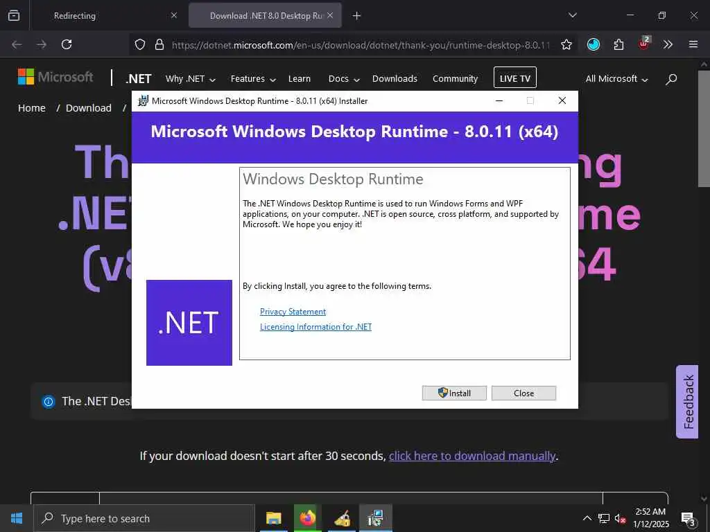The image size is (710, 532).
Task: Go to Download in the breadcrumb
Action: pos(89,108)
